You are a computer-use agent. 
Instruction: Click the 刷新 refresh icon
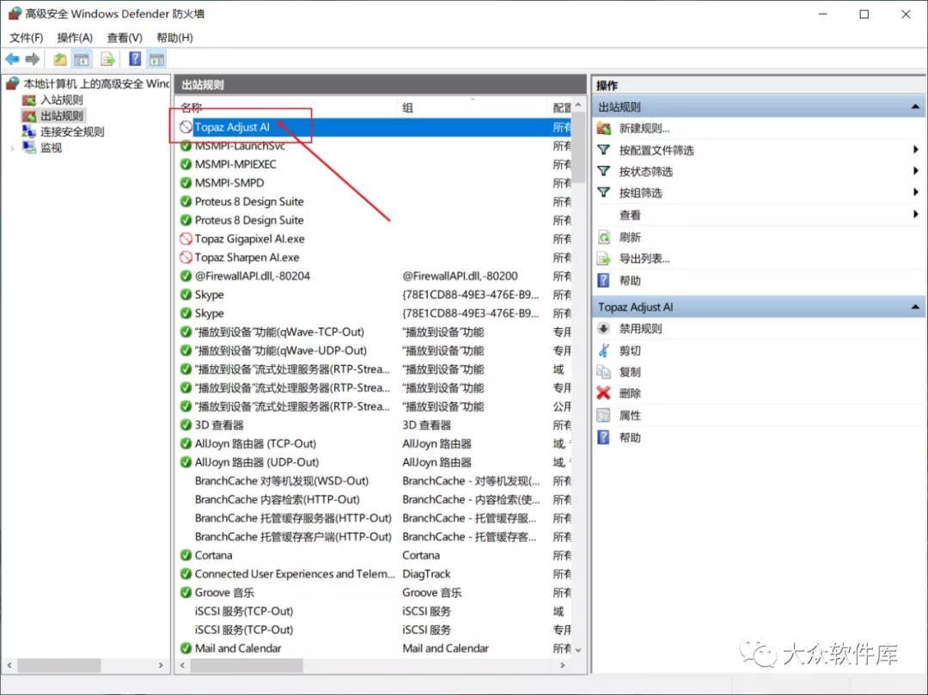pos(604,237)
